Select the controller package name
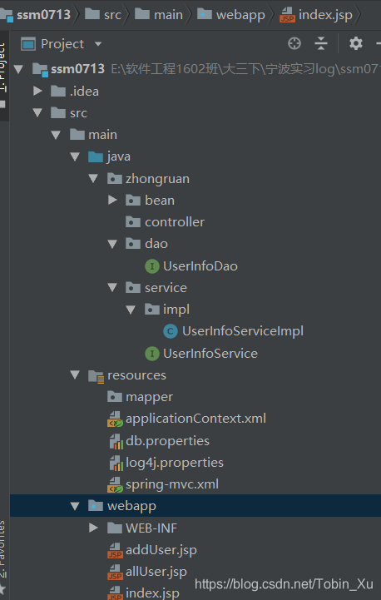381x600 pixels. pyautogui.click(x=175, y=222)
